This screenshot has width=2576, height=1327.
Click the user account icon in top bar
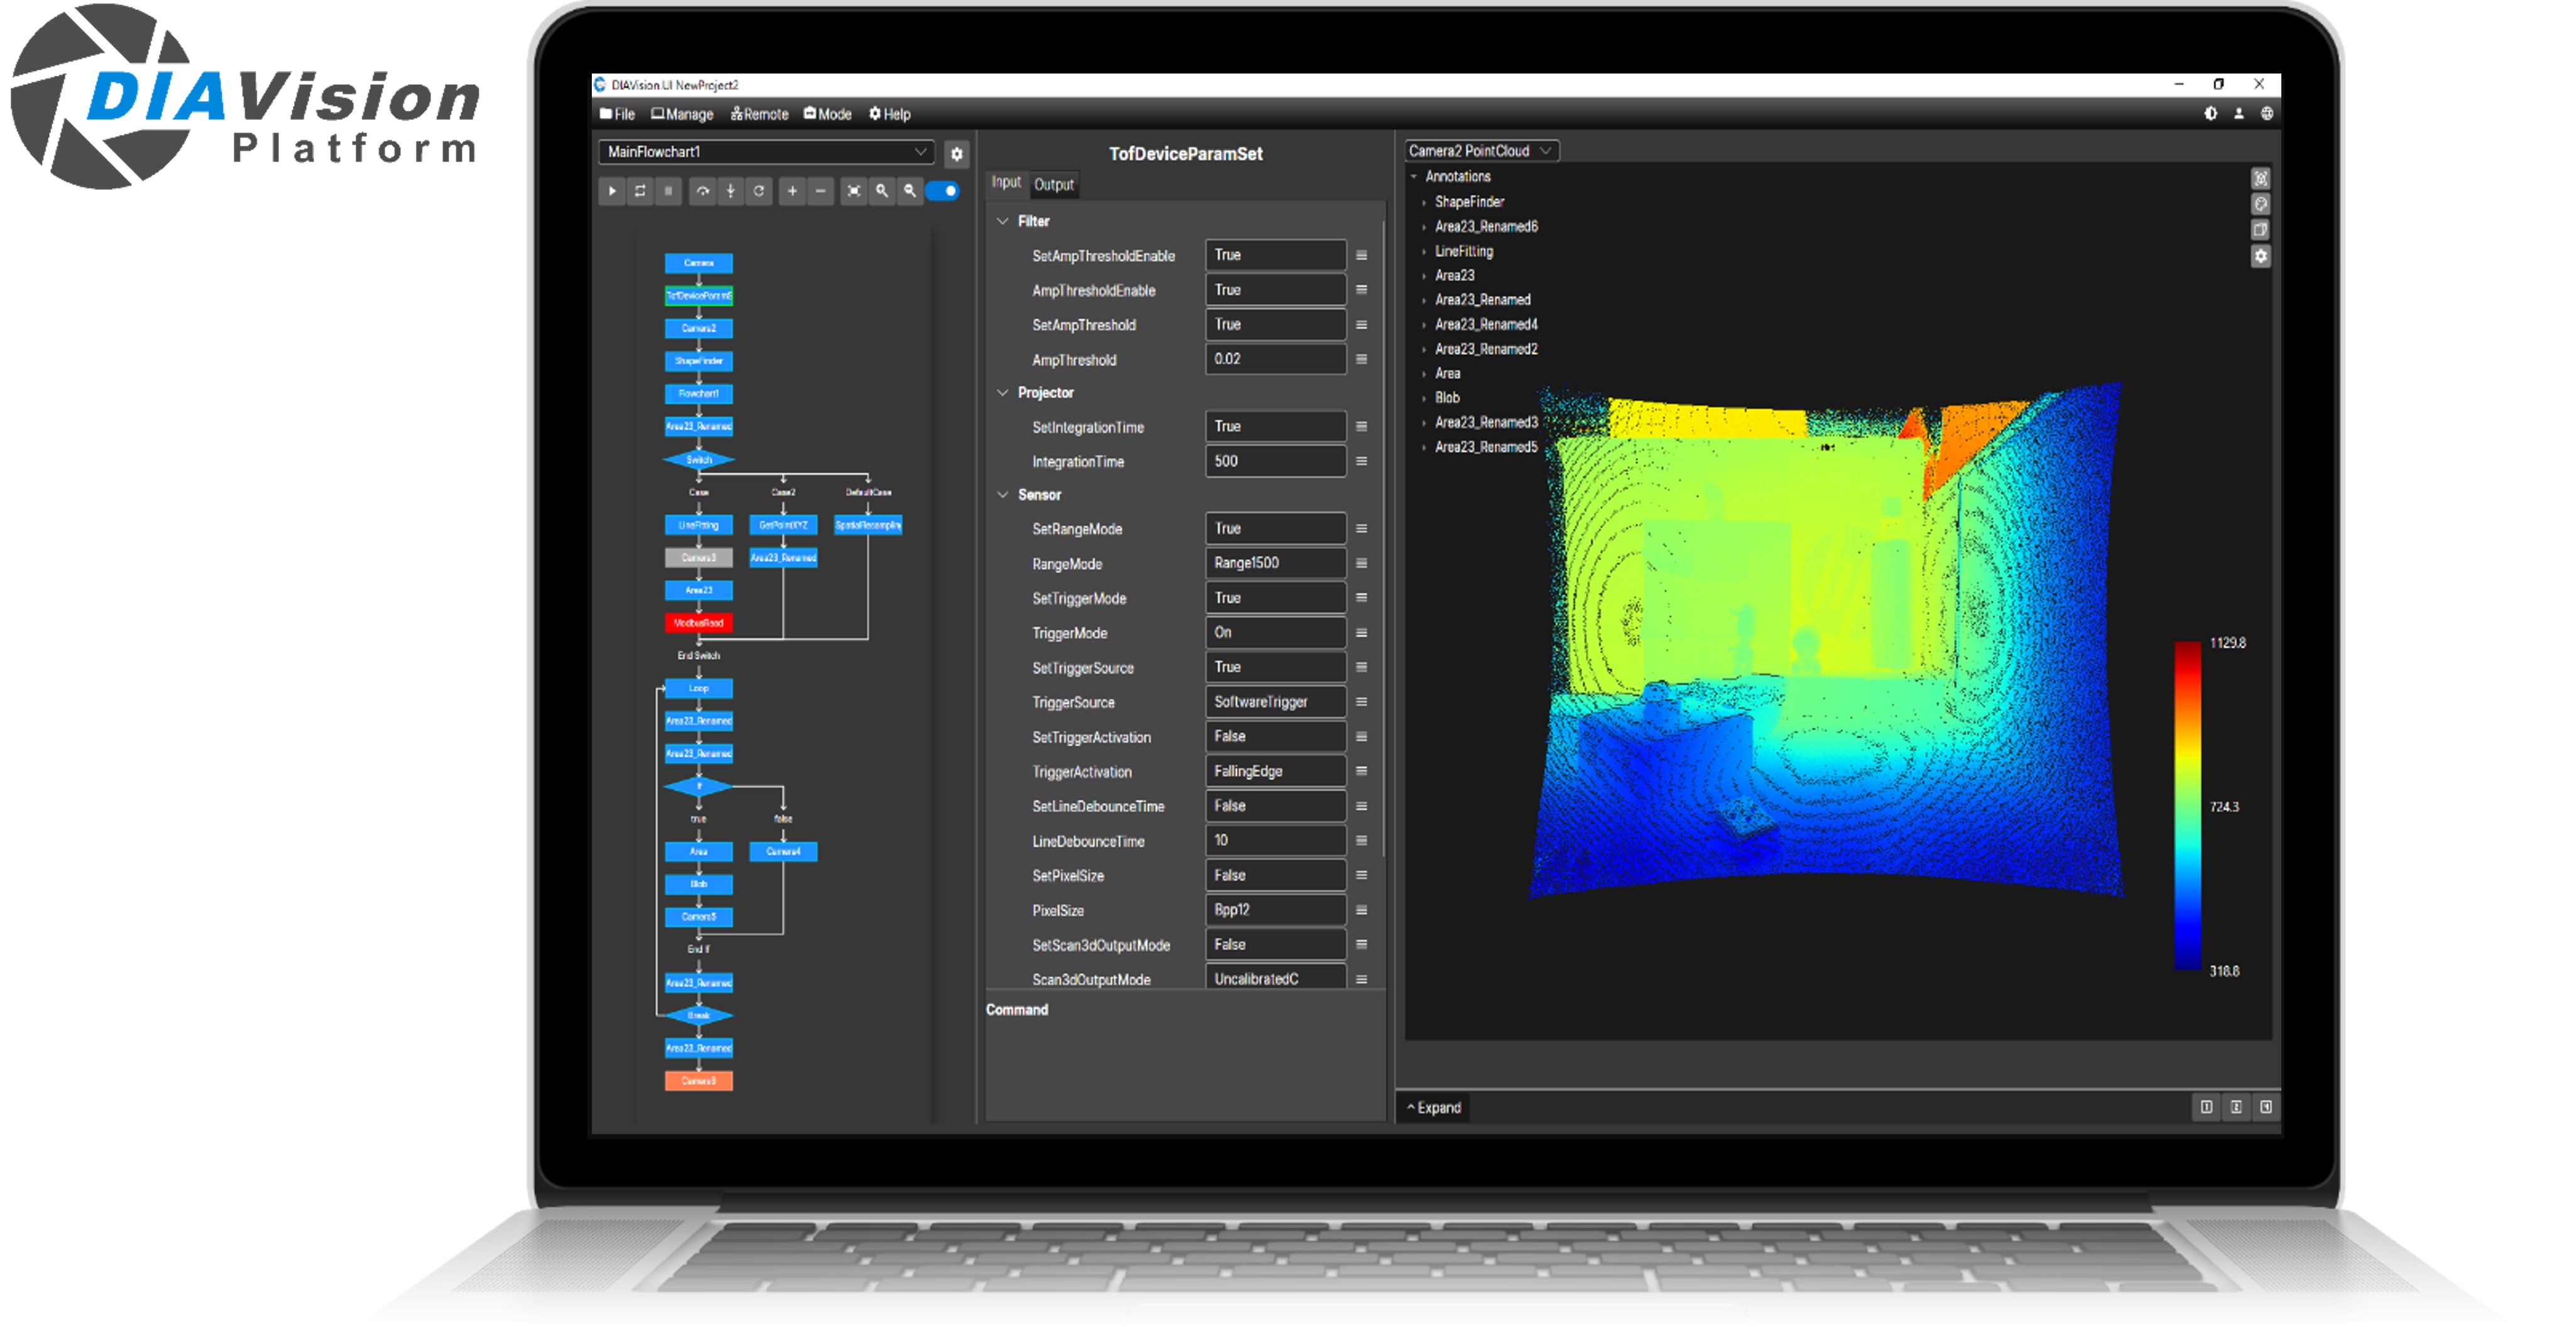[2239, 114]
